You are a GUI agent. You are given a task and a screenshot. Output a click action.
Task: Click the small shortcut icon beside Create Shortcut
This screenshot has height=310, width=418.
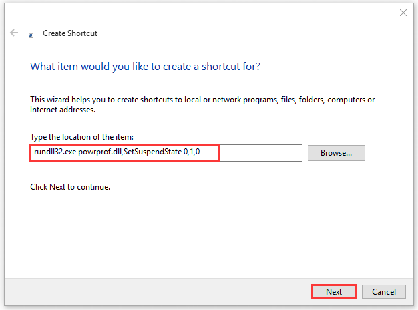point(31,34)
